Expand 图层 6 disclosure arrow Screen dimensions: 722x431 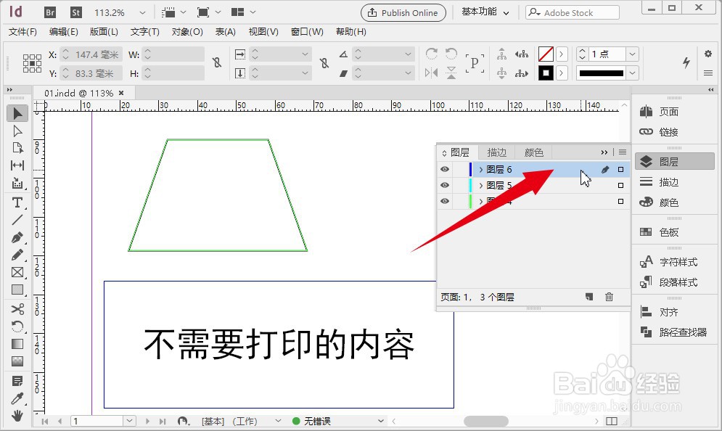tap(480, 169)
